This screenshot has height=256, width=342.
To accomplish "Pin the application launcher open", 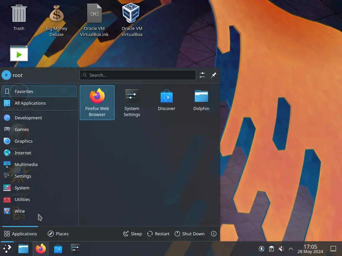I will 213,75.
